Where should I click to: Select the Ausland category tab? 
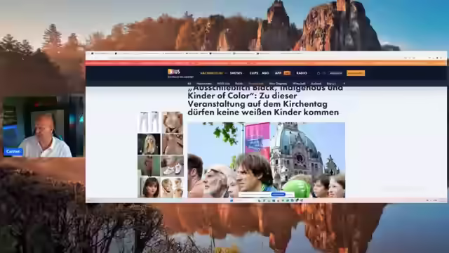(x=316, y=84)
